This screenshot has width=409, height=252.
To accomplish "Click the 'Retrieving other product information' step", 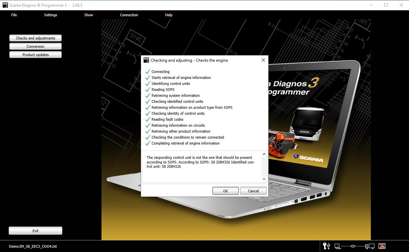I will (181, 131).
